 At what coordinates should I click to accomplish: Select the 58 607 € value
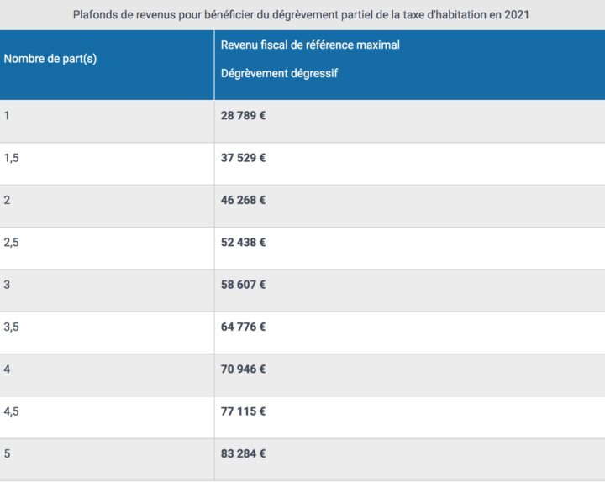[244, 285]
